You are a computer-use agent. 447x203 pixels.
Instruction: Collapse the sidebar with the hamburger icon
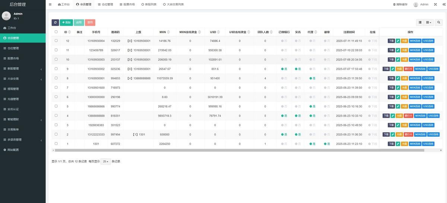tap(50, 4)
